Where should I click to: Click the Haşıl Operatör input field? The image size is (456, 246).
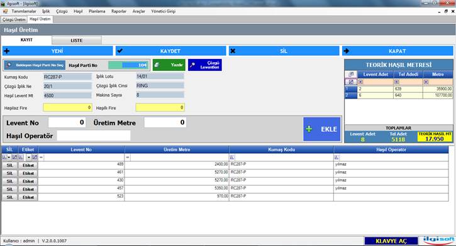coord(93,136)
